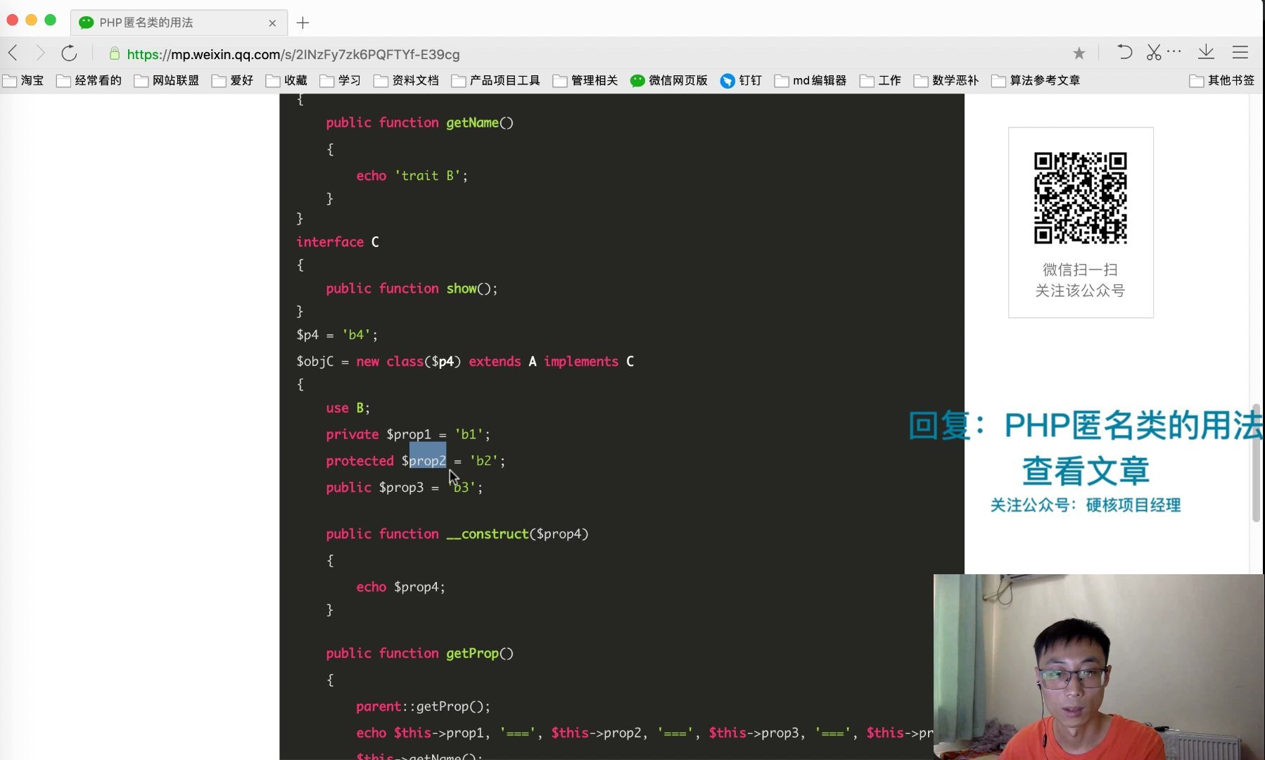1265x760 pixels.
Task: Open the 微信网页版 bookmark
Action: tap(669, 81)
